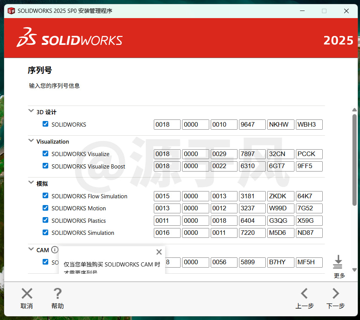Close the installation manager window
360x320 pixels.
(346, 11)
